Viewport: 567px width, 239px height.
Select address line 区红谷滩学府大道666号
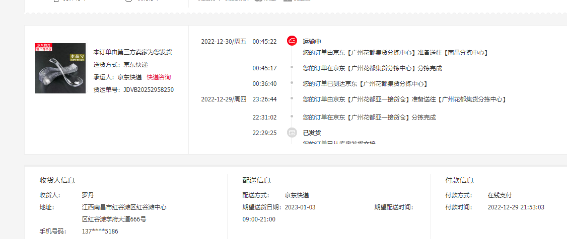point(114,219)
